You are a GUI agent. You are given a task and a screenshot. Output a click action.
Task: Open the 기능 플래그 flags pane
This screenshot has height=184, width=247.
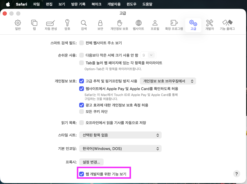227,25
